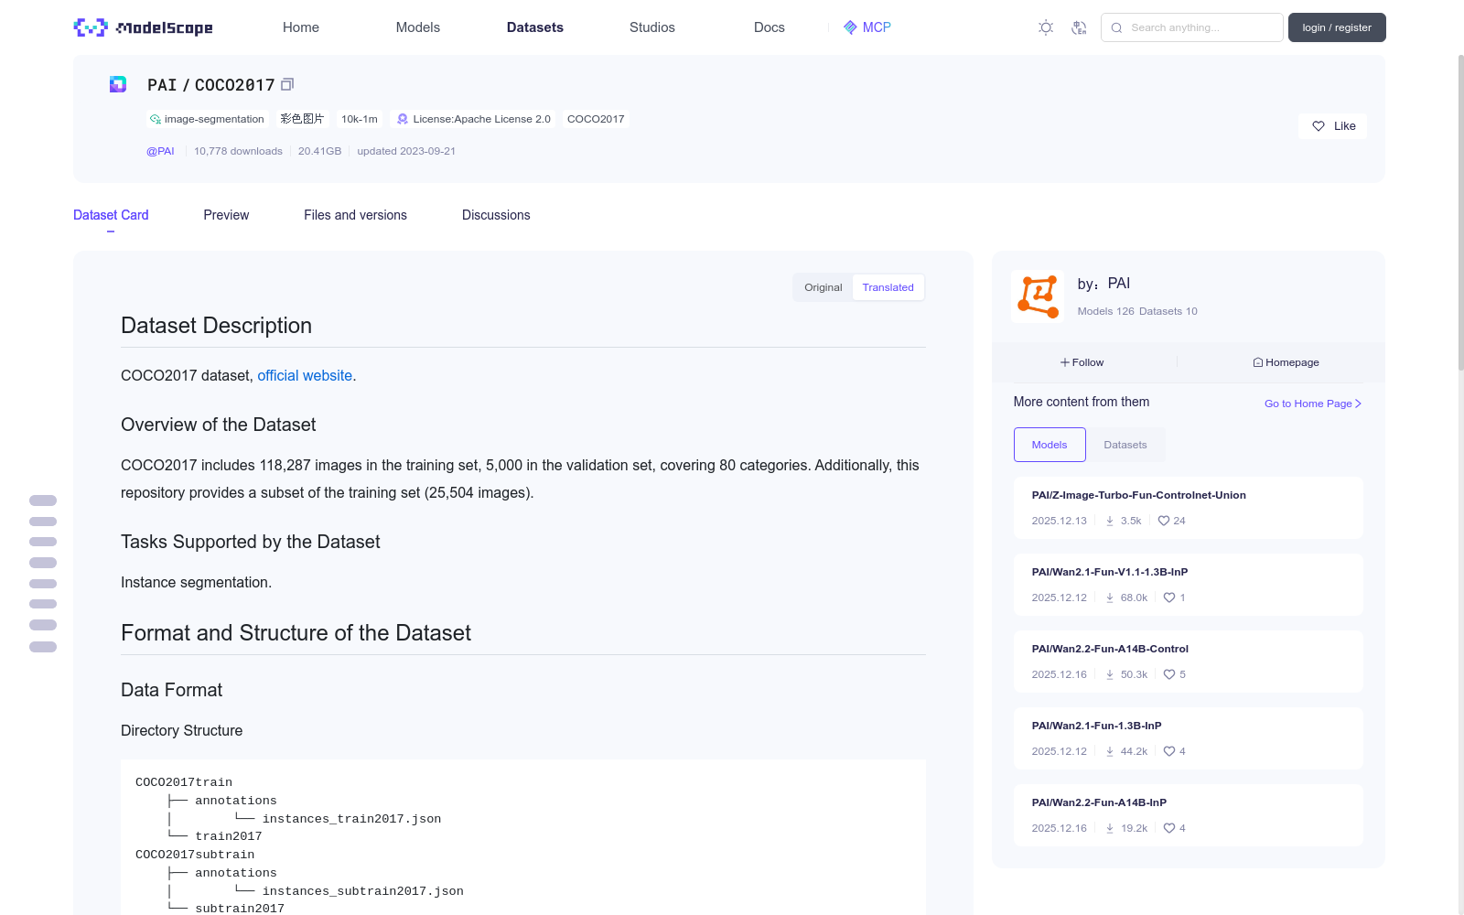Open the Studios navigation item
The height and width of the screenshot is (915, 1464).
pyautogui.click(x=652, y=27)
